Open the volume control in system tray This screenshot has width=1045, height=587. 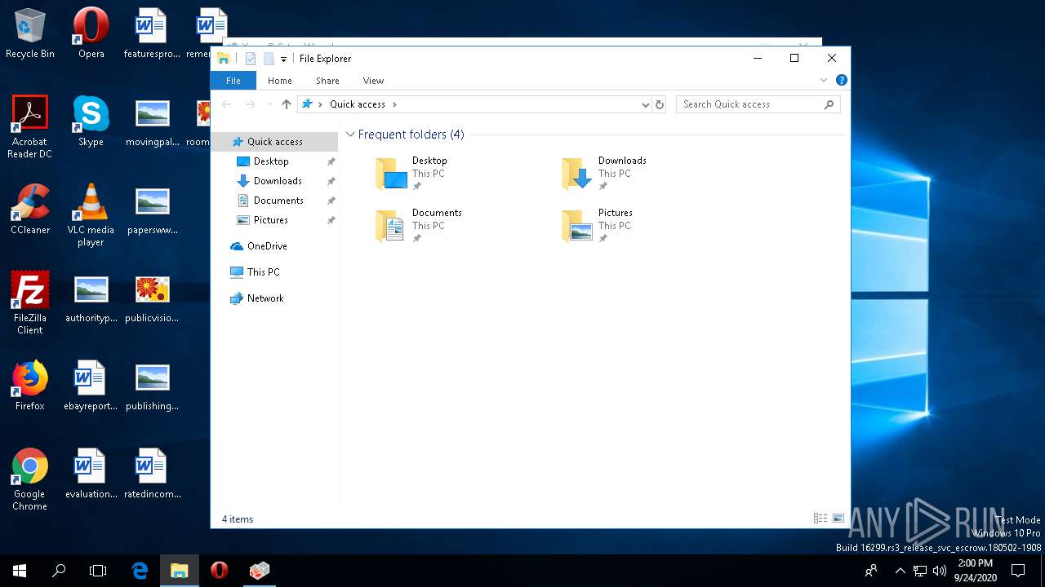939,571
